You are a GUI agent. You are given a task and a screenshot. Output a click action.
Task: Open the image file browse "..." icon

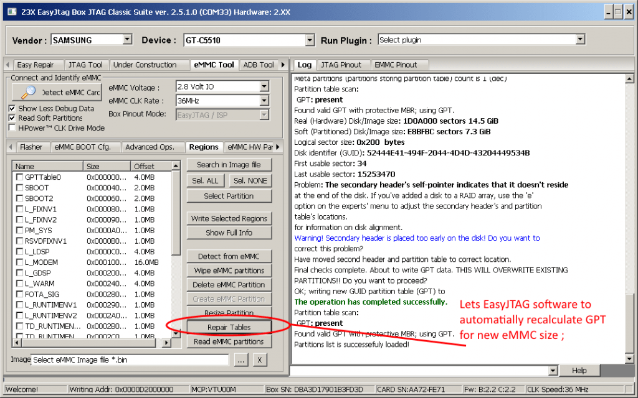click(241, 359)
